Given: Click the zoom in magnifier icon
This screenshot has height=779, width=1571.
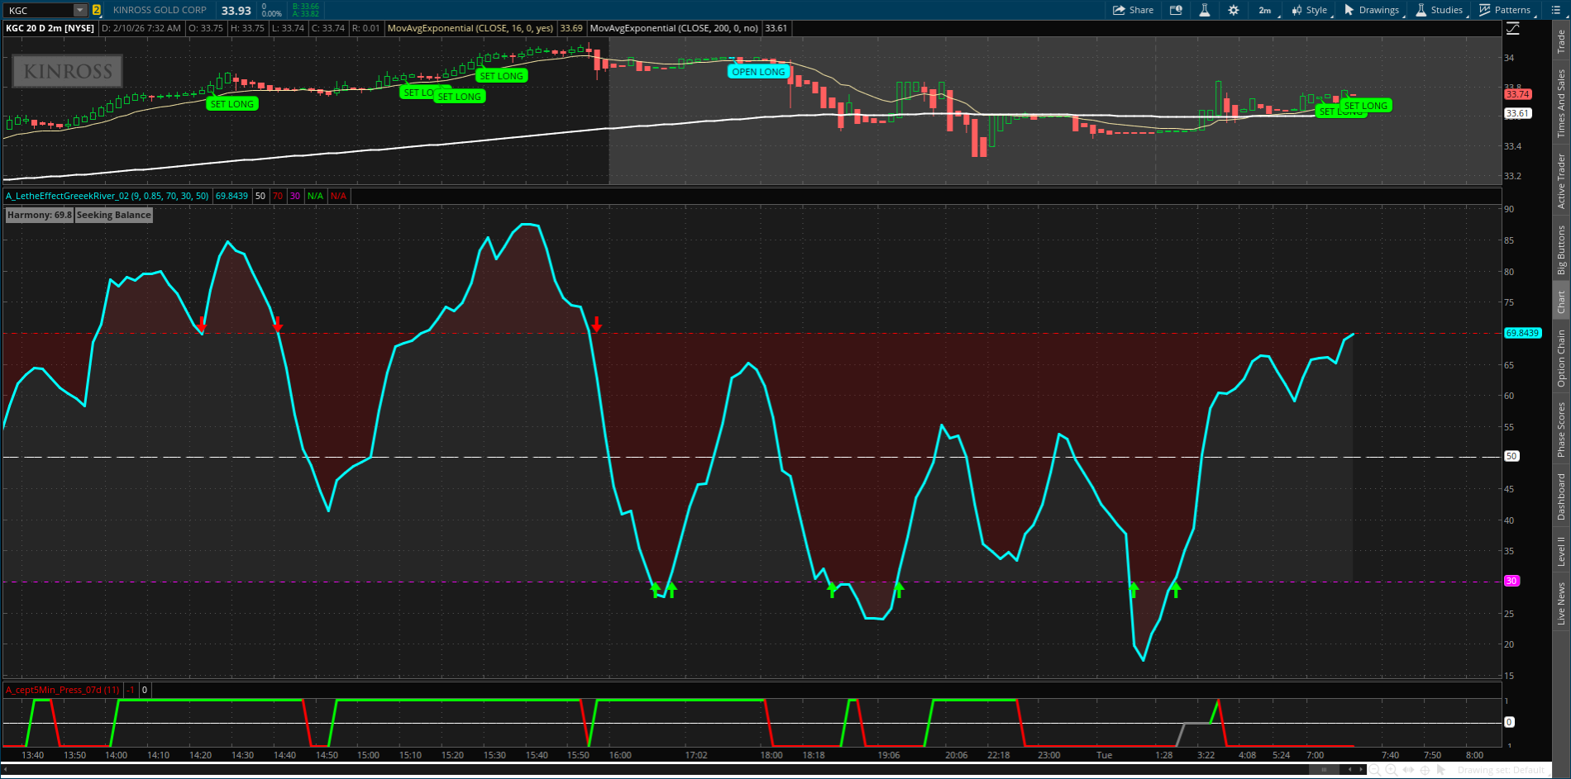Looking at the screenshot, I should point(1392,770).
